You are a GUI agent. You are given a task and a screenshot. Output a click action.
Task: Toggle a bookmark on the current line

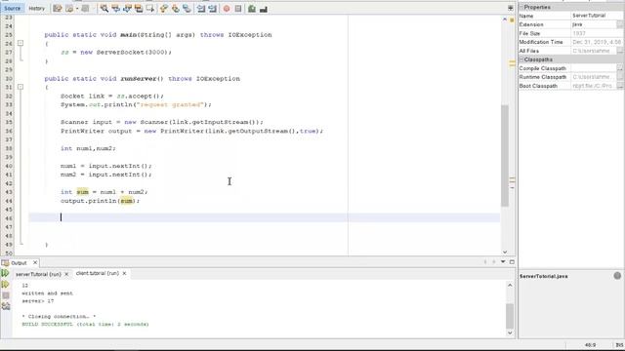click(x=187, y=9)
